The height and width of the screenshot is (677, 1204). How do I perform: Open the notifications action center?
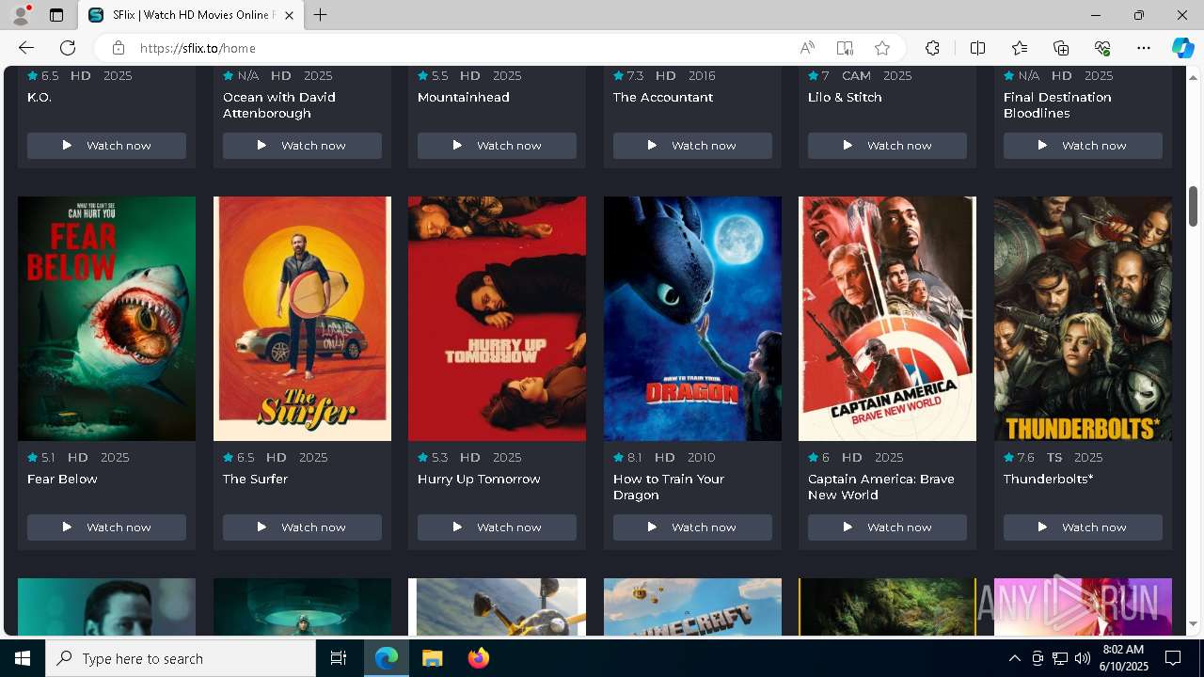click(x=1173, y=658)
